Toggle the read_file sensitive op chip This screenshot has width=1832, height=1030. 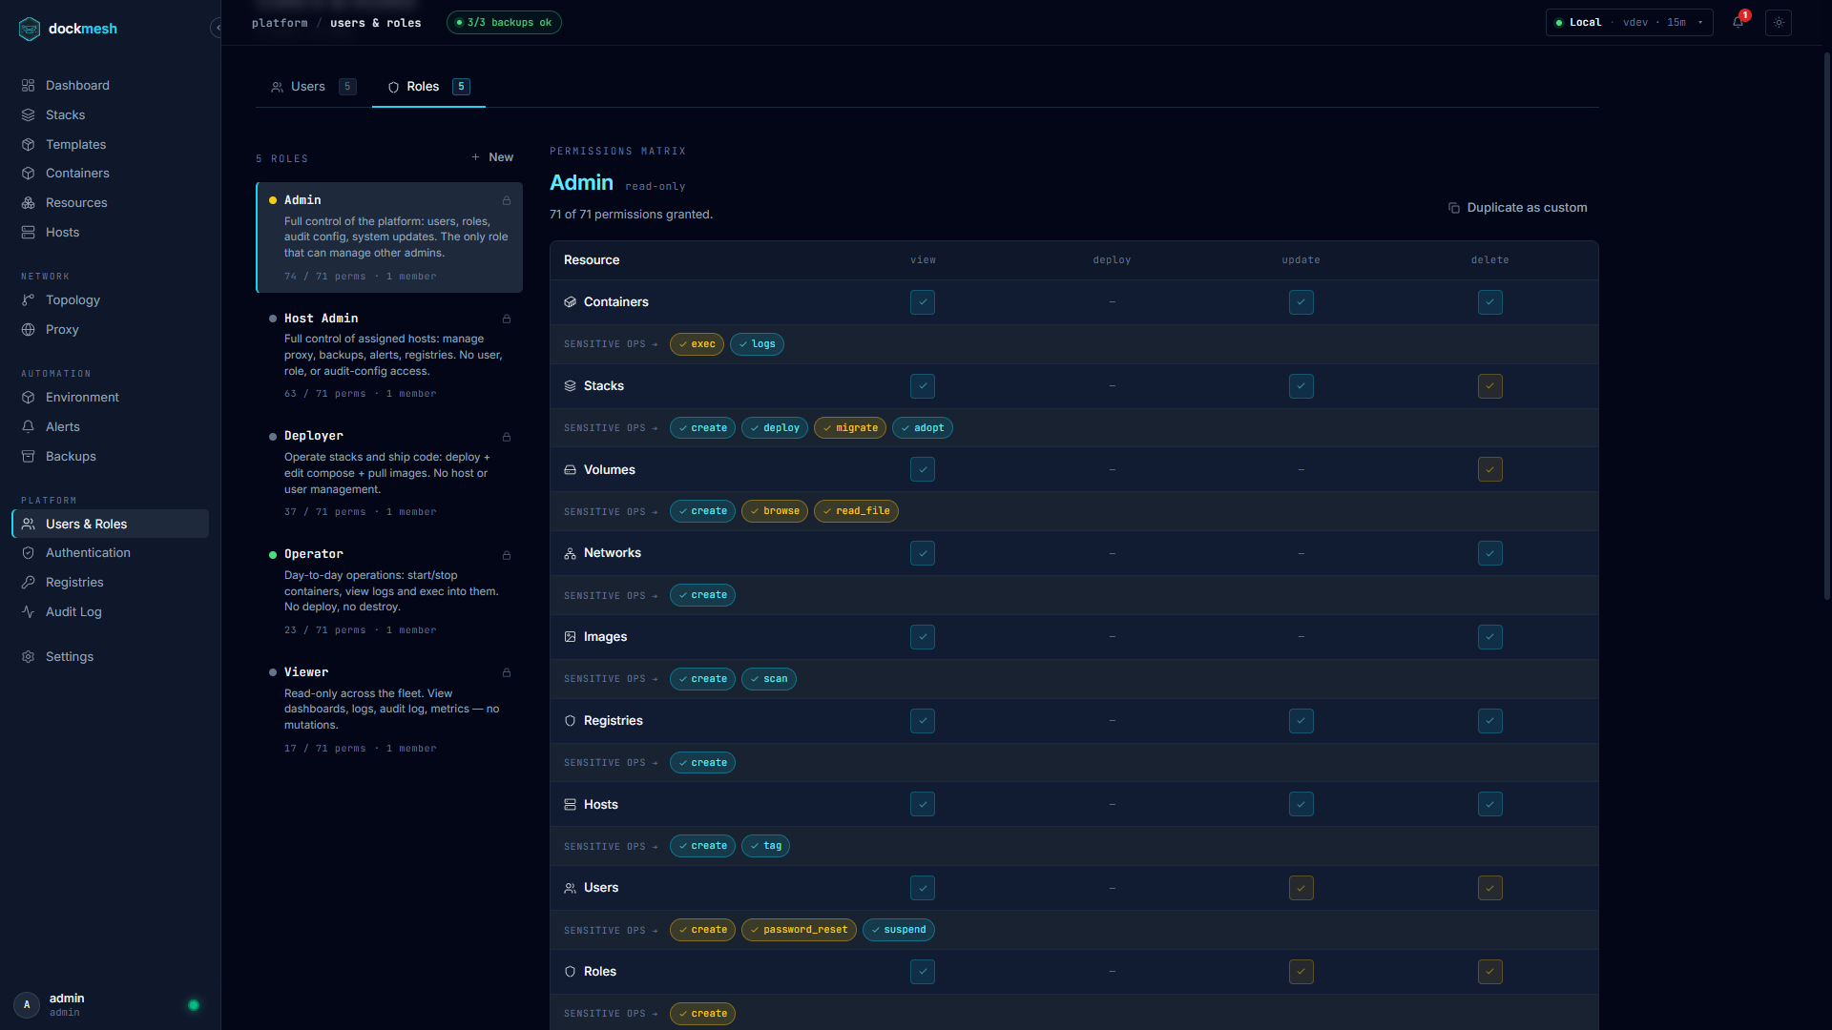(x=856, y=511)
